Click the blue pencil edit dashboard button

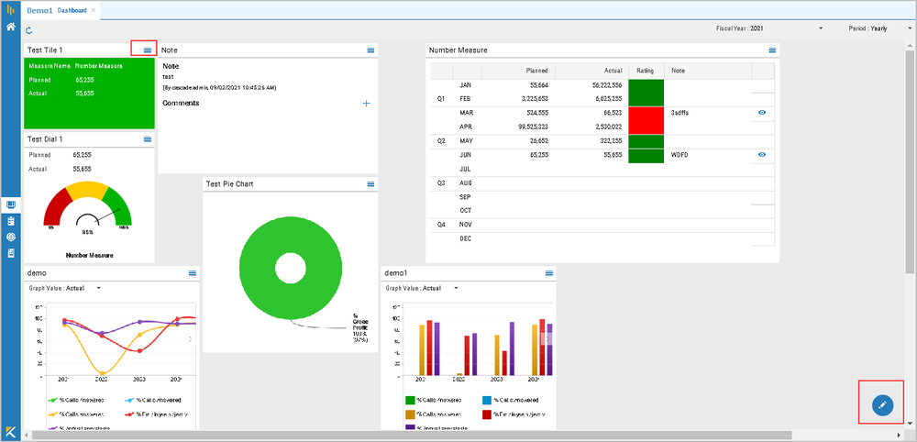[x=881, y=403]
